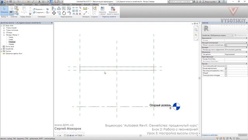This screenshot has width=248, height=140.
Task: Click the Properties help link
Action: click(210, 135)
